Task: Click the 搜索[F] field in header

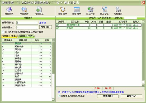Action: coord(130,18)
